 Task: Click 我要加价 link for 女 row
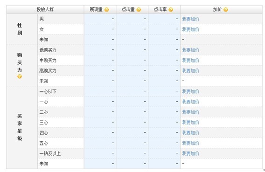pos(190,29)
